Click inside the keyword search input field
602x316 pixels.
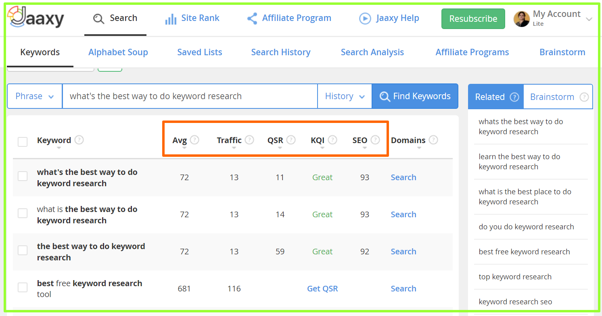[190, 96]
